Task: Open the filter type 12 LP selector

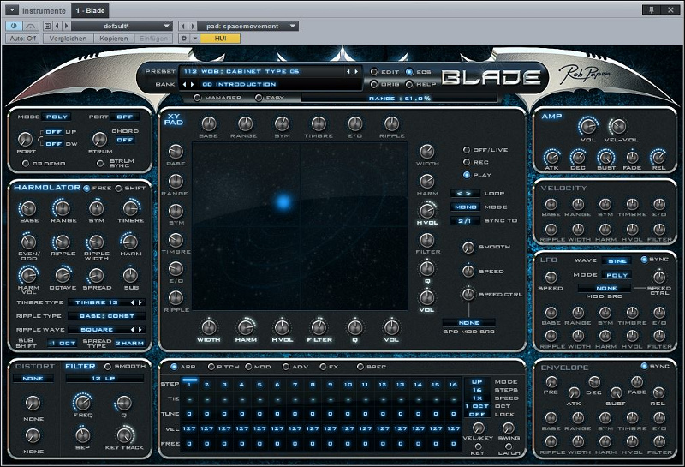Action: point(104,378)
